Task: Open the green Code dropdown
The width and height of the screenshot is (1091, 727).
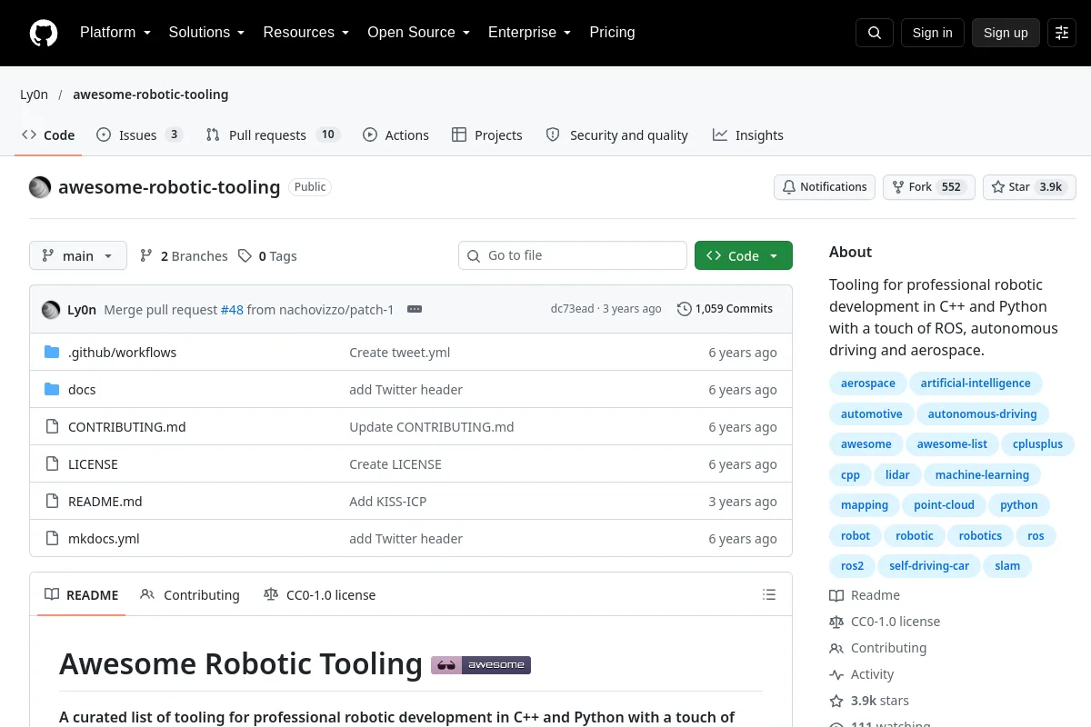Action: point(744,256)
